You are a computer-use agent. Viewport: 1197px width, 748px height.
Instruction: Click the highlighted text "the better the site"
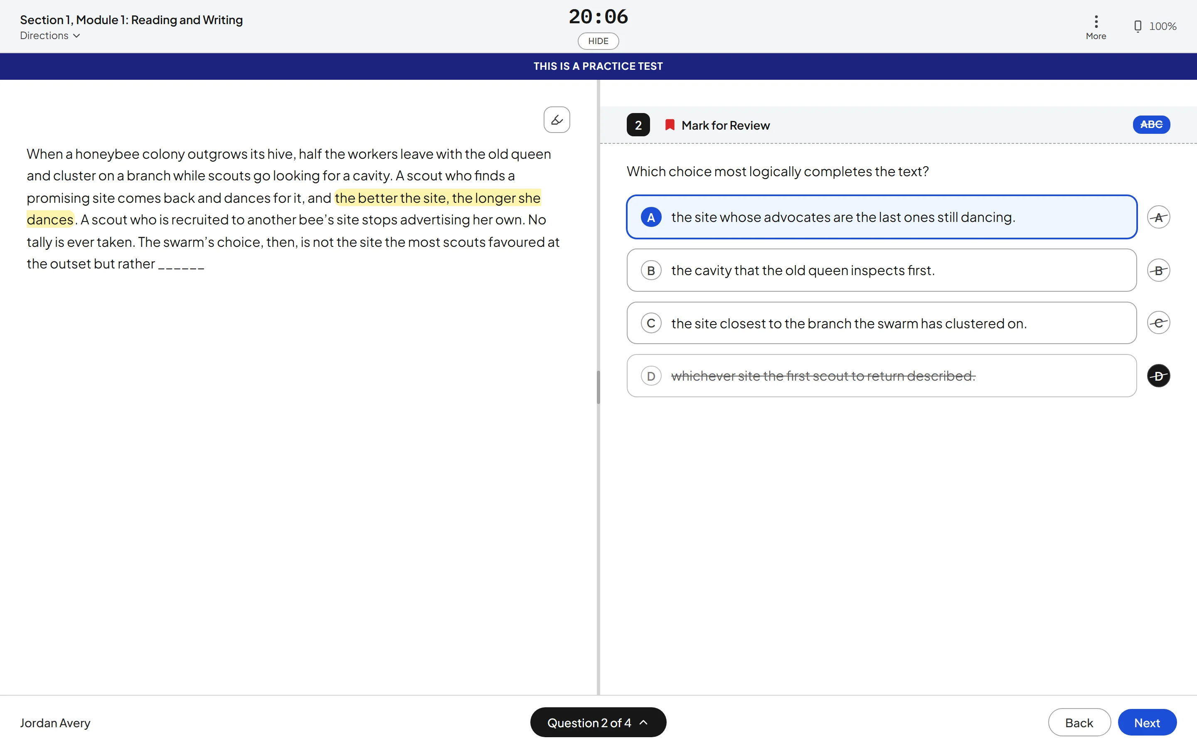(391, 198)
